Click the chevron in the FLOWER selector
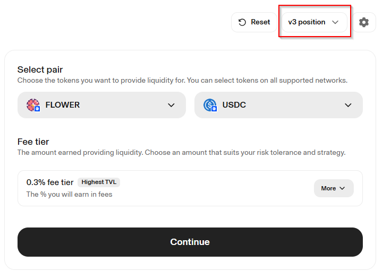This screenshot has height=280, width=391. tap(171, 105)
